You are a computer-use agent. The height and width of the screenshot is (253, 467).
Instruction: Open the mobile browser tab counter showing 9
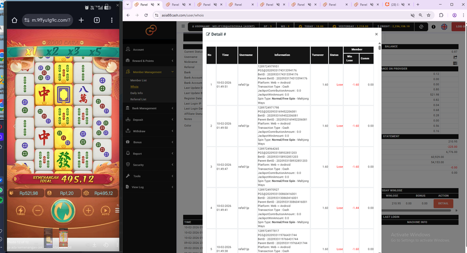point(97,20)
